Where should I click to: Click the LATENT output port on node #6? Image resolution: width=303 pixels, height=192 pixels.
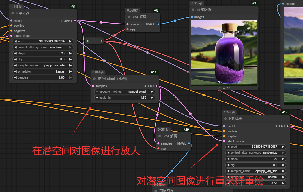75,21
